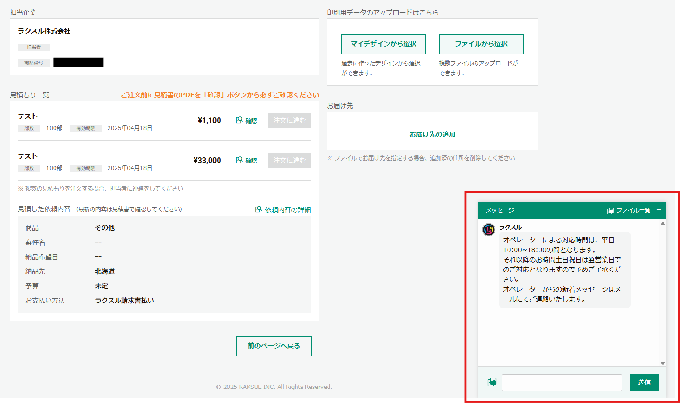Click ラクスル請求書払い payment method text
Screen dimensions: 680x403
coord(125,301)
